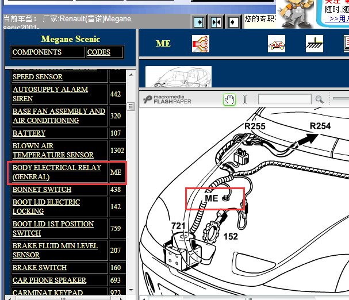Click code 160 cell
This screenshot has width=349, height=300.
coord(117,267)
